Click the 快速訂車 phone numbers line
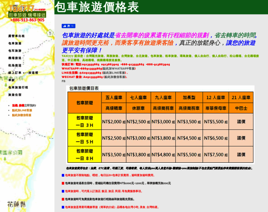 pyautogui.click(x=116, y=64)
